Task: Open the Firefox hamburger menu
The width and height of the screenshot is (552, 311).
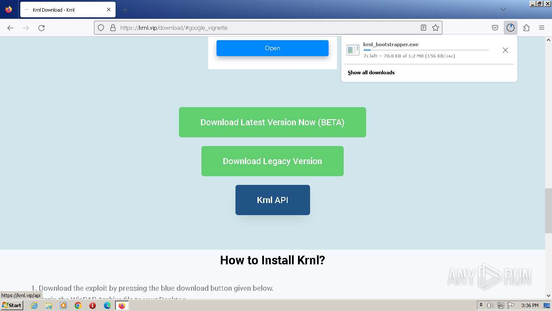Action: coord(542,28)
